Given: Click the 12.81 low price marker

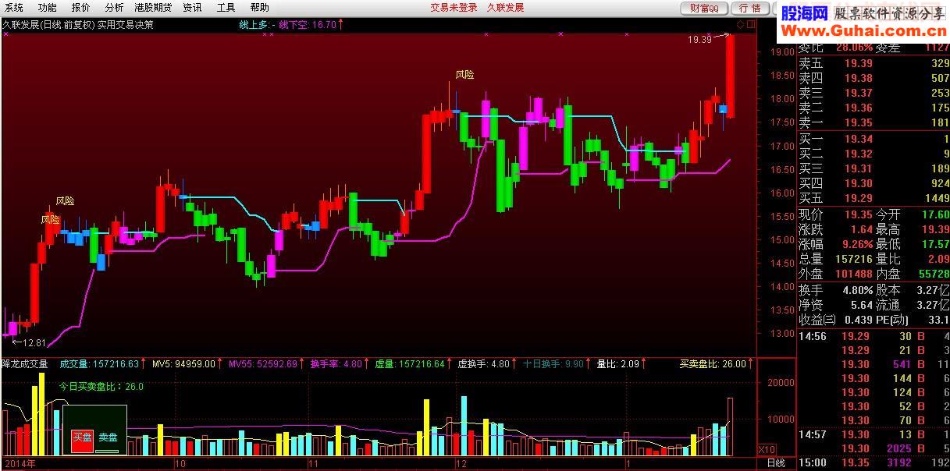Looking at the screenshot, I should (x=34, y=342).
